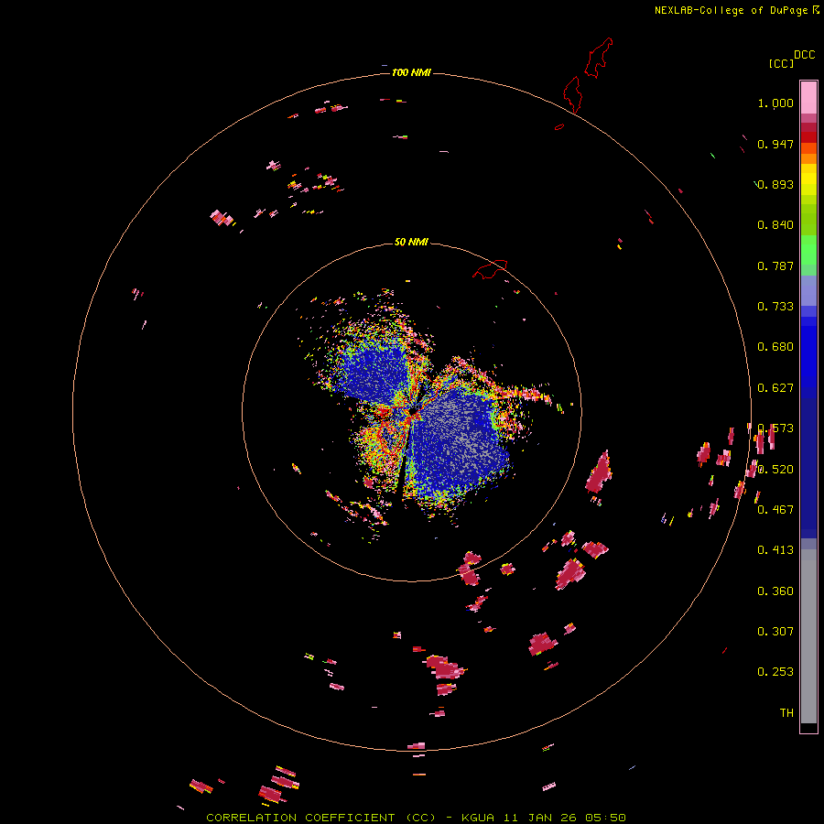Click the [CC] unit label above legend
This screenshot has height=824, width=824.
coord(781,63)
